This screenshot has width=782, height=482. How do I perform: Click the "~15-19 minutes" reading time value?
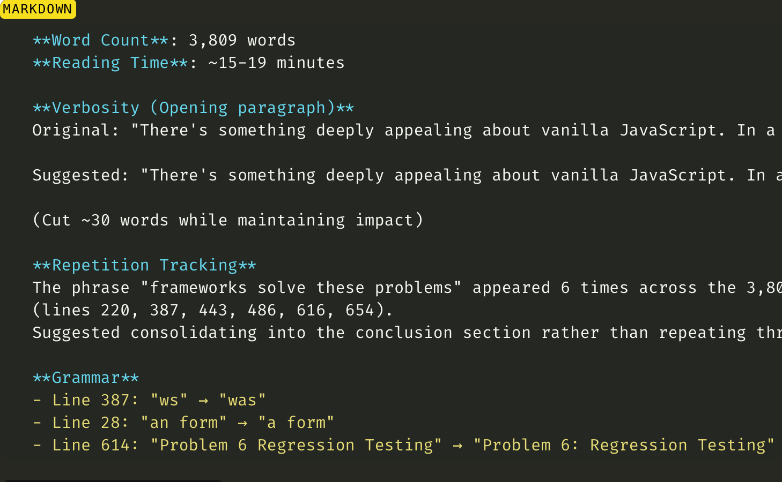276,63
